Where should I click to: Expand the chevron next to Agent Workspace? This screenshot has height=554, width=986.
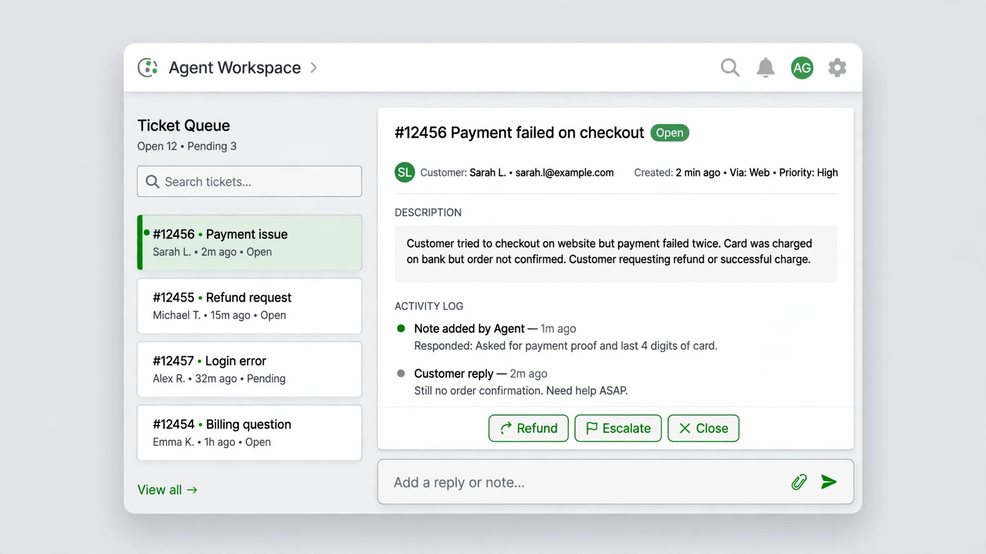tap(313, 68)
